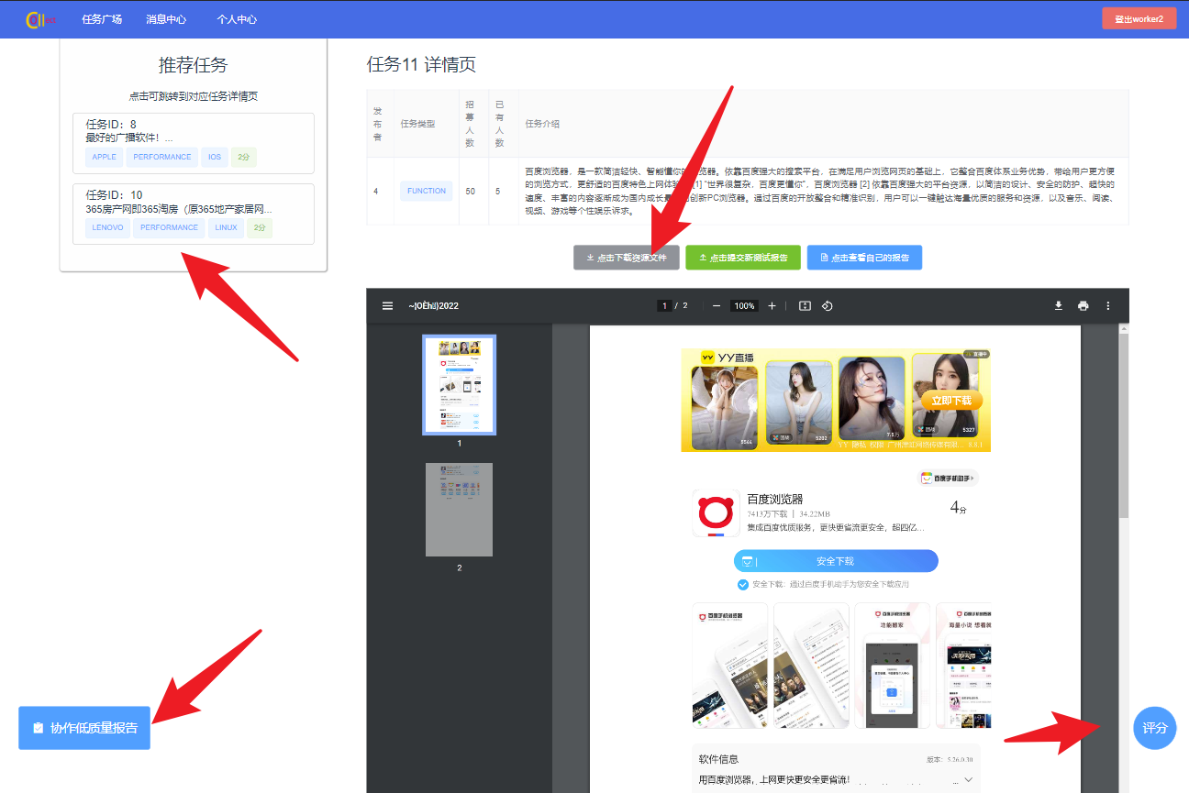Click the green 点击提交新测试报告 button

tap(743, 258)
